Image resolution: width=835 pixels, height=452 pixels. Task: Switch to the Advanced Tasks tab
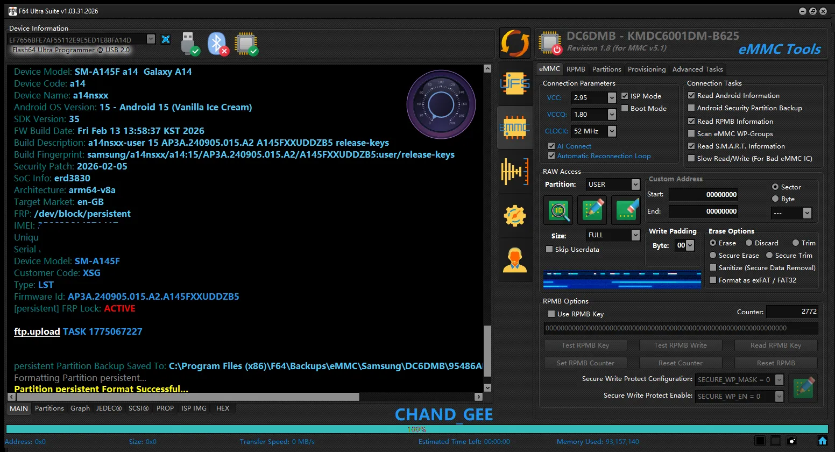[x=697, y=69]
